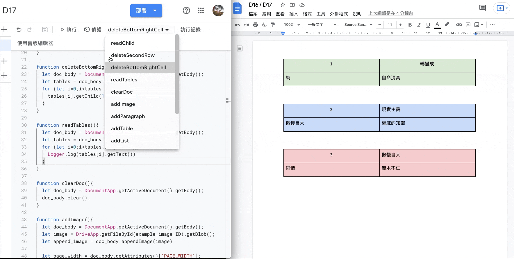
Task: Toggle underline text formatting
Action: tap(428, 25)
